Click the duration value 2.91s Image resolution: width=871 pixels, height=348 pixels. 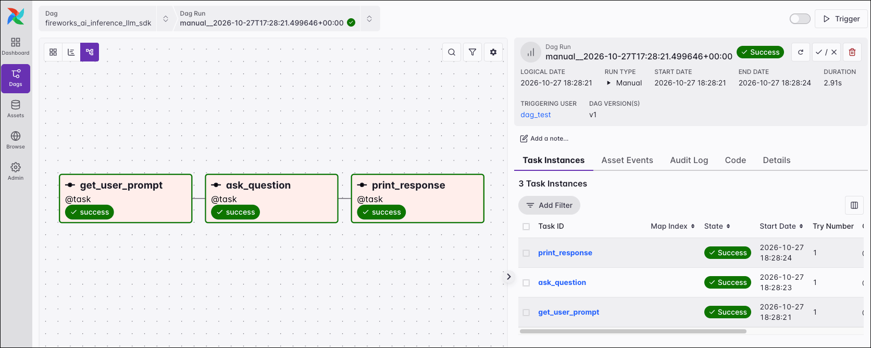click(x=832, y=83)
